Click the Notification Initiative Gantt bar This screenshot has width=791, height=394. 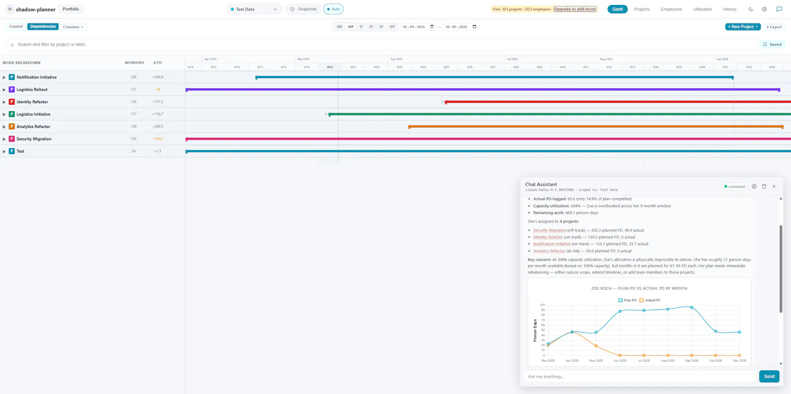click(494, 77)
